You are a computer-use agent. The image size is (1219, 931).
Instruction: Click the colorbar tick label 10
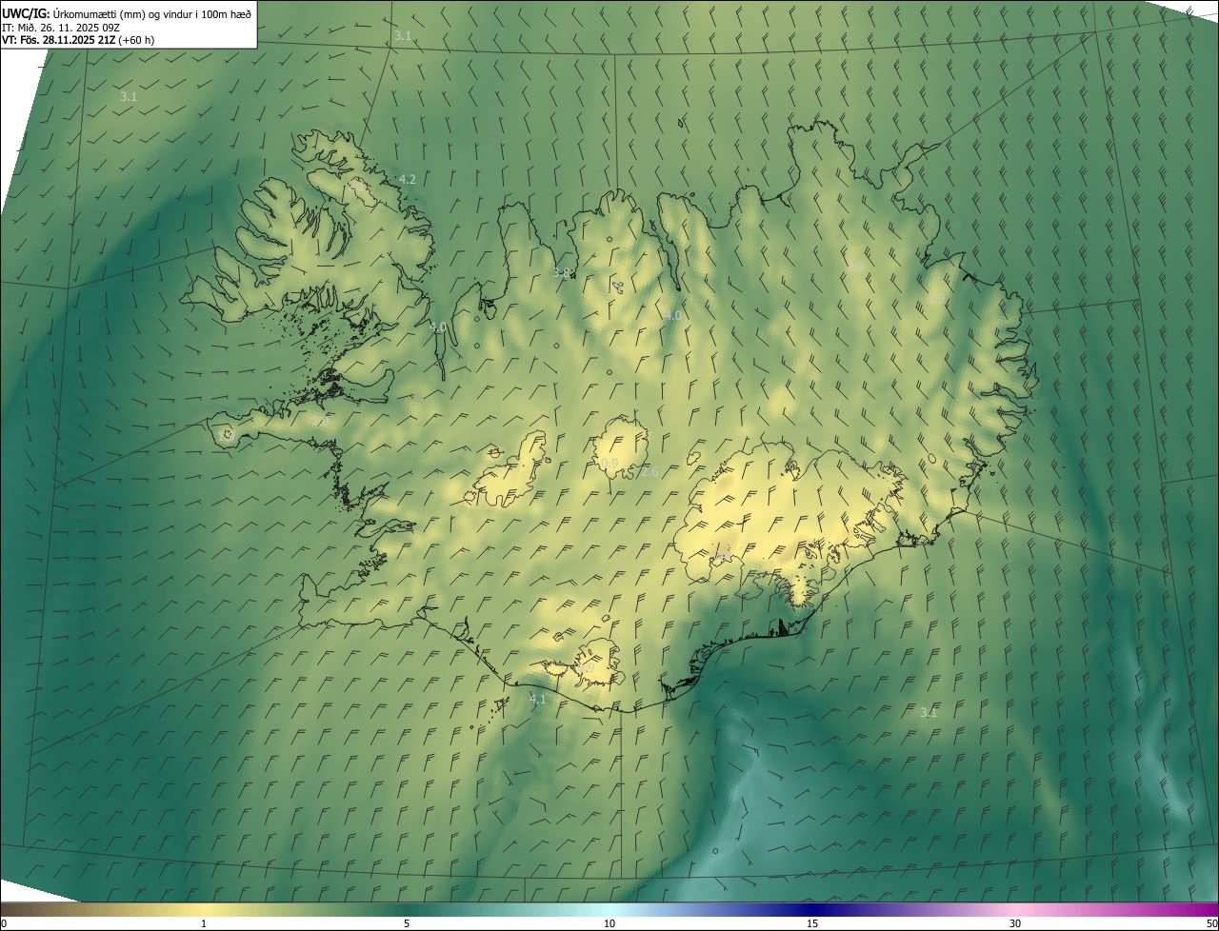point(609,923)
